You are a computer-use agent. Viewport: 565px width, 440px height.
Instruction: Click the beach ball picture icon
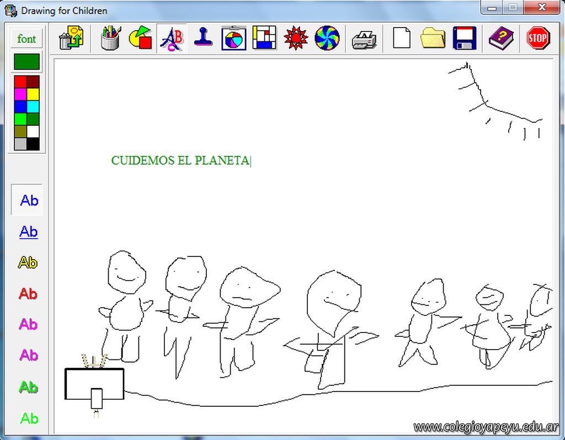233,39
